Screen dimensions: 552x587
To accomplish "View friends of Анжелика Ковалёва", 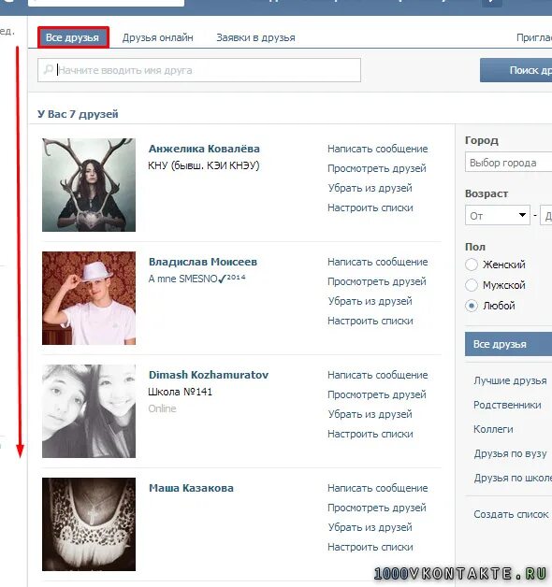I will (x=377, y=168).
